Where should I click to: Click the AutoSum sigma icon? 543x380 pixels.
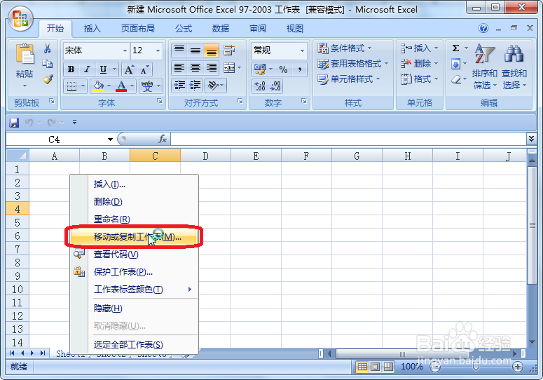456,48
